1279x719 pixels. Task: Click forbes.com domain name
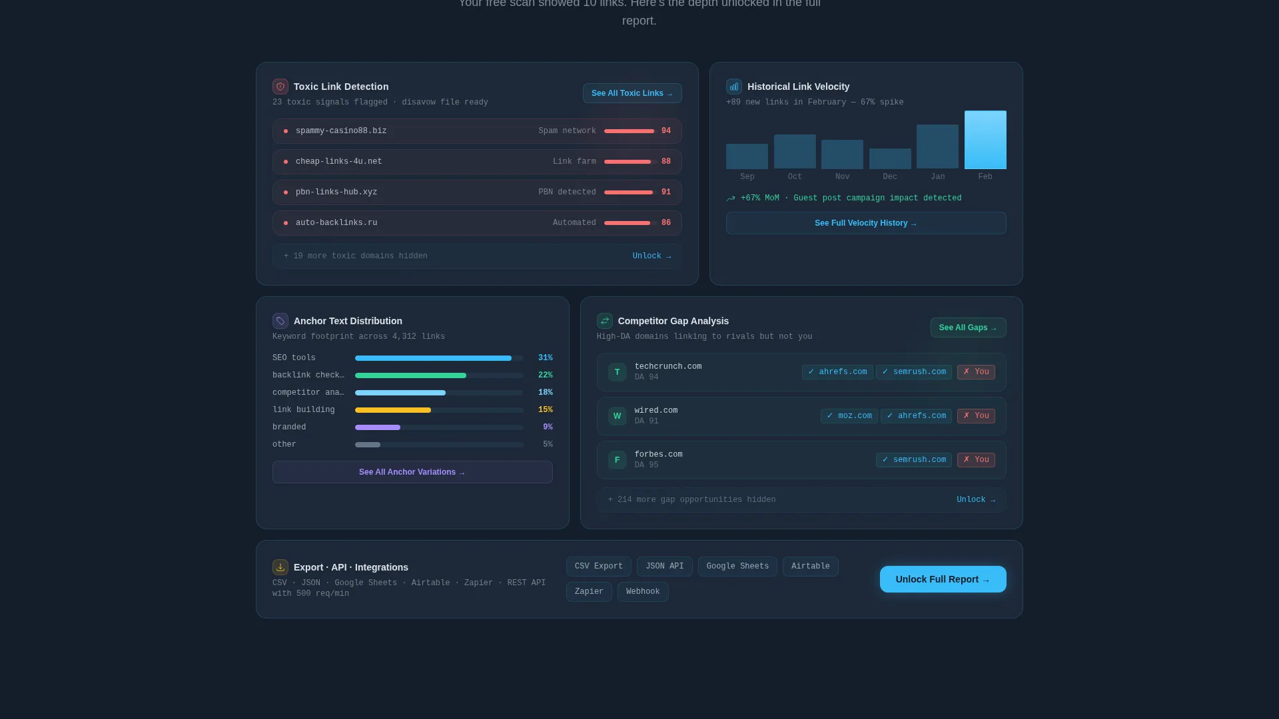(659, 455)
